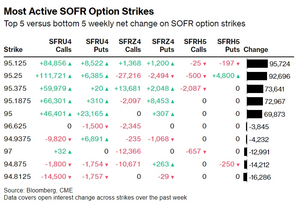
Task: Click the Most Active SOFR Option Strikes title
Action: (79, 12)
